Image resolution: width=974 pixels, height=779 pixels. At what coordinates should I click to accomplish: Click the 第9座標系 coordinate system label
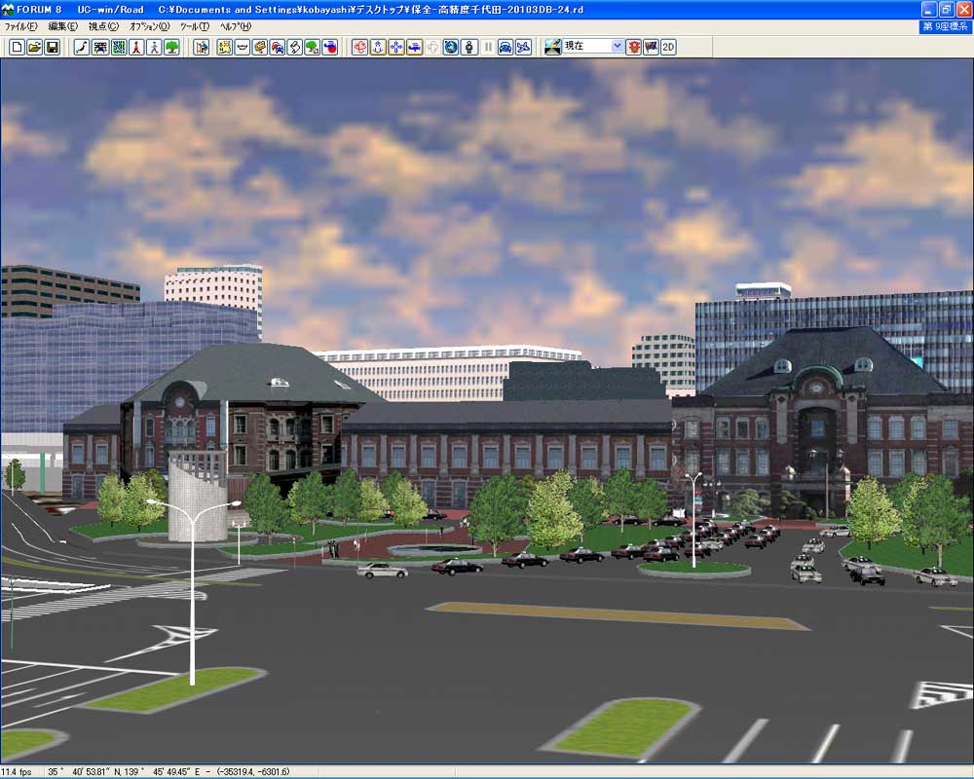click(945, 26)
